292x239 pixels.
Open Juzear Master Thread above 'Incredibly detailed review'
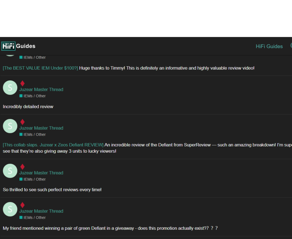tap(41, 90)
